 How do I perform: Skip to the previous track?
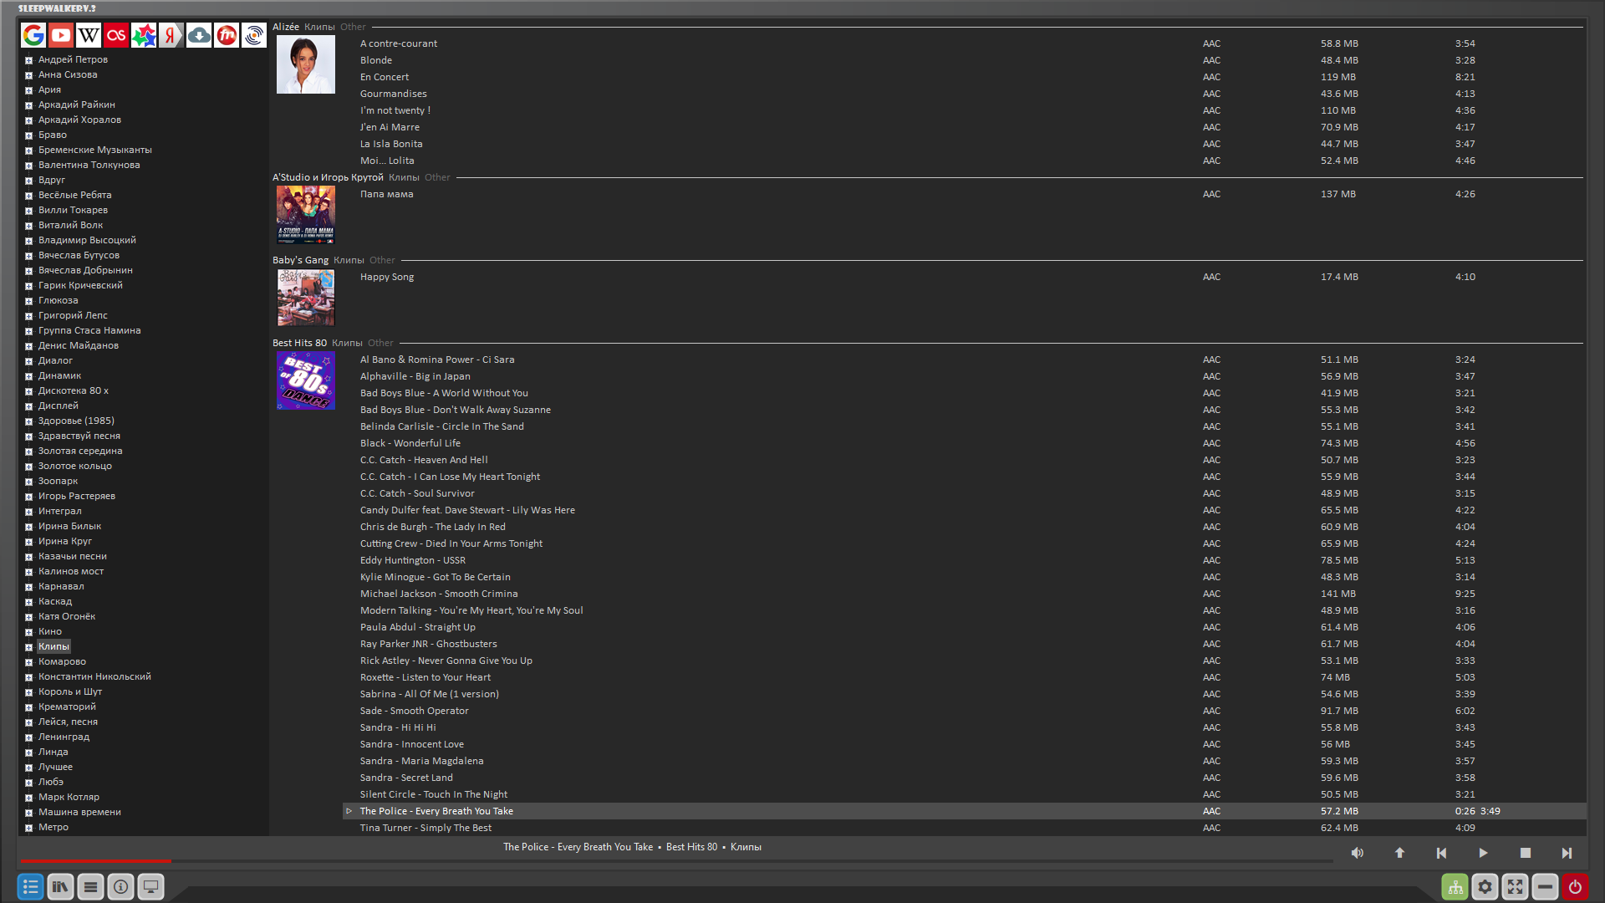click(x=1441, y=853)
